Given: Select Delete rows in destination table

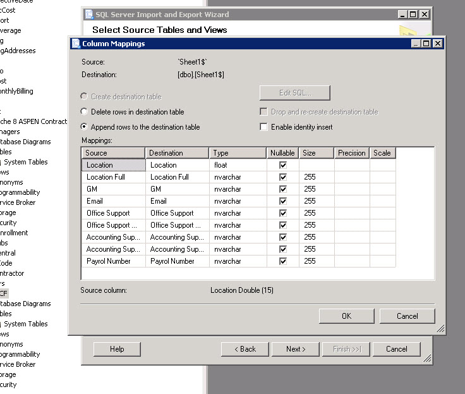Looking at the screenshot, I should [x=85, y=112].
